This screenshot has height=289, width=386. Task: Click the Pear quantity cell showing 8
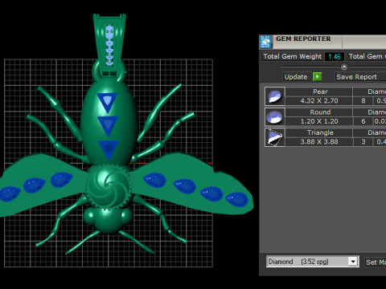[363, 101]
